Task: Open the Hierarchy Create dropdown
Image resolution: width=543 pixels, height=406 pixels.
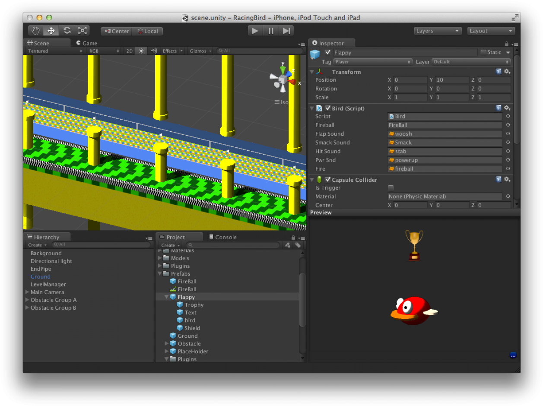Action: [37, 245]
